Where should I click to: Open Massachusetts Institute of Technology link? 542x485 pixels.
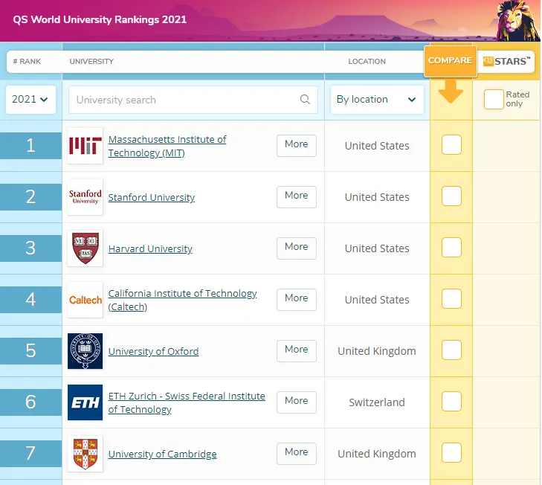coord(167,146)
